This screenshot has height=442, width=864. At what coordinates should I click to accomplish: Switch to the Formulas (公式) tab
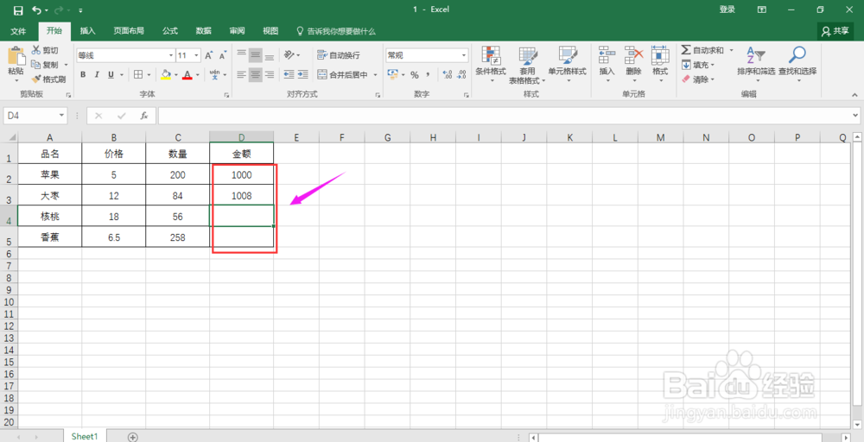(170, 31)
